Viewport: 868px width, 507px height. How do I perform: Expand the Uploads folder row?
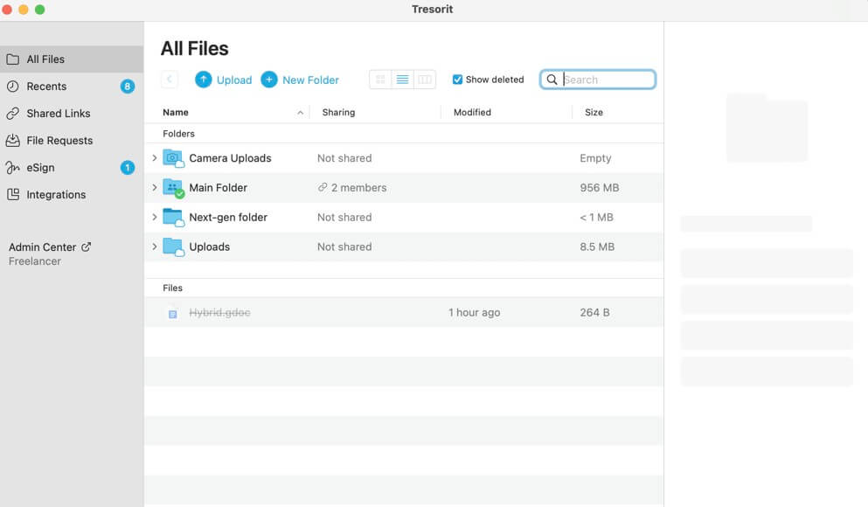coord(155,247)
